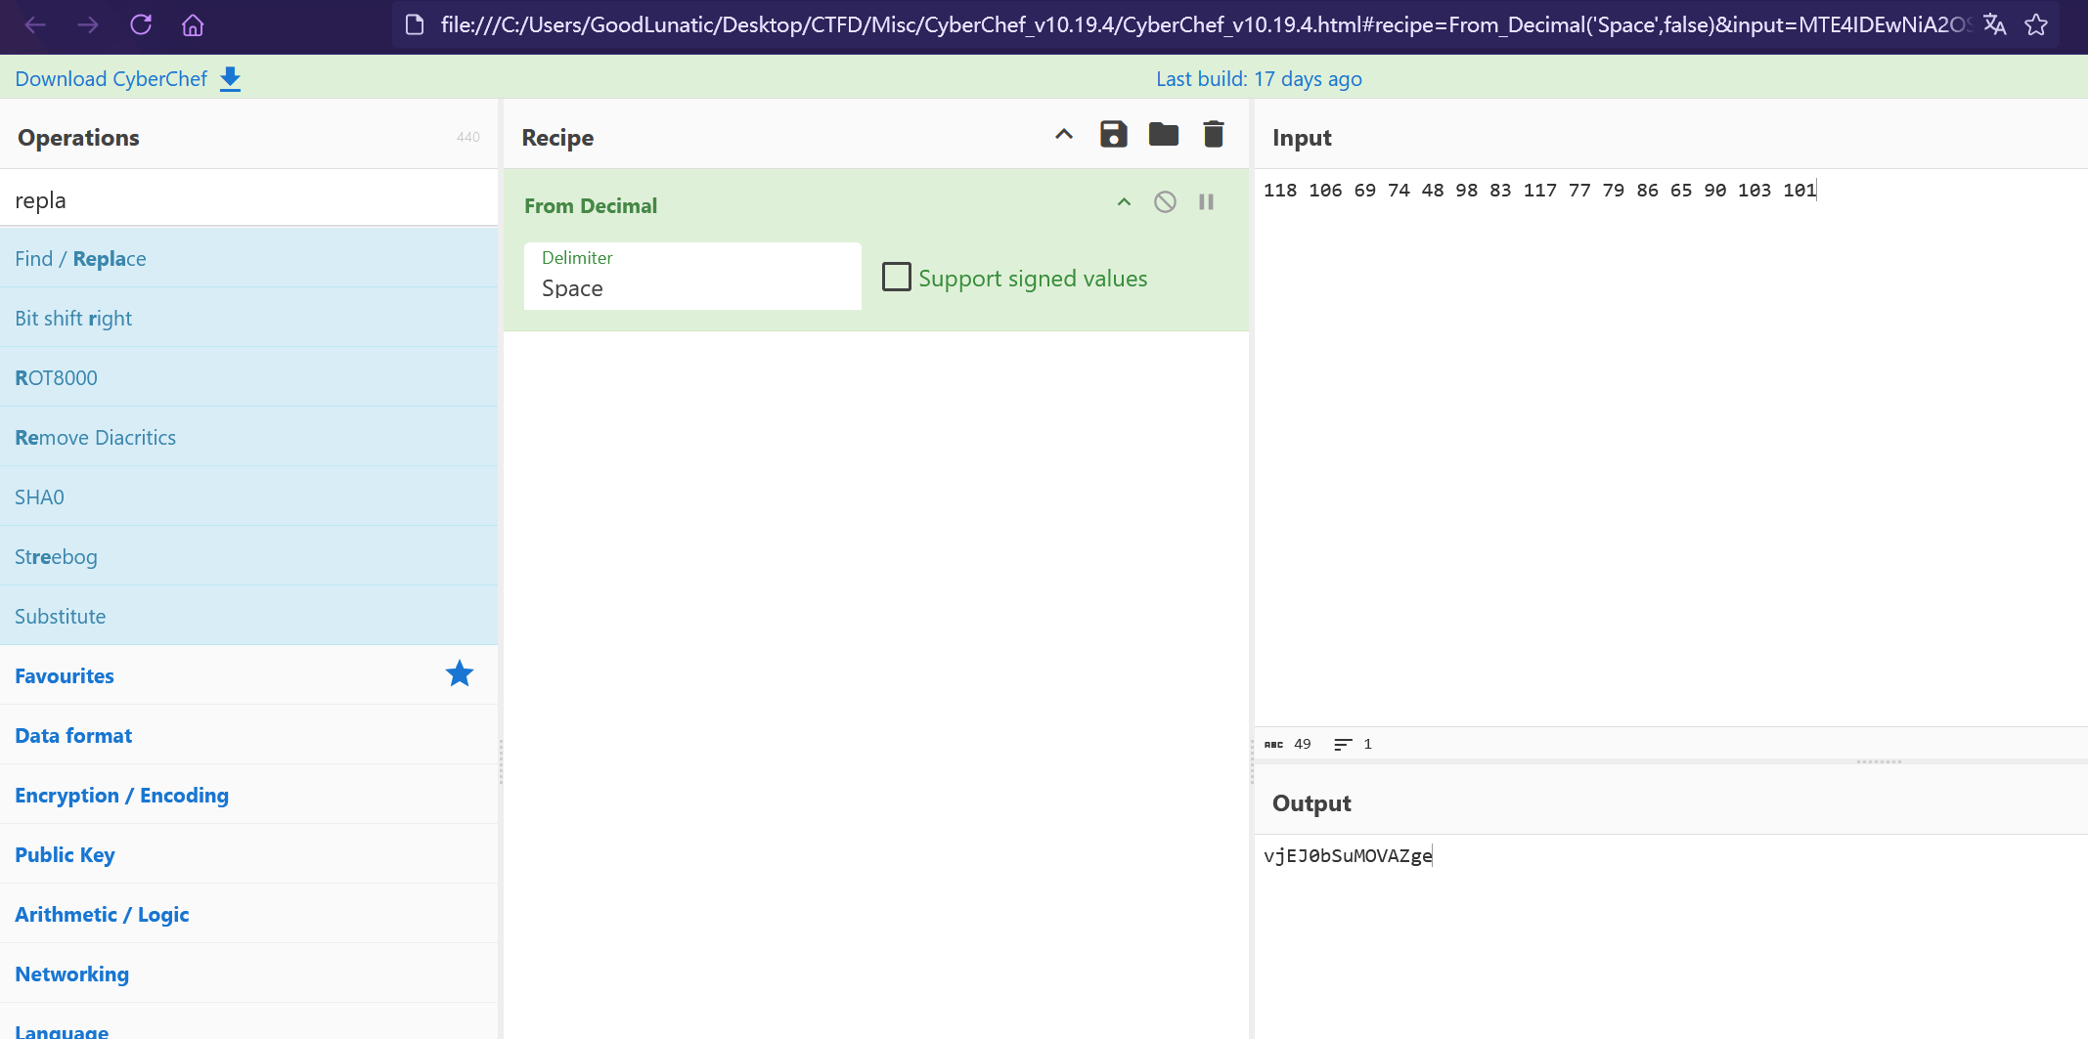This screenshot has width=2088, height=1039.
Task: Click the Last build notice
Action: (x=1259, y=79)
